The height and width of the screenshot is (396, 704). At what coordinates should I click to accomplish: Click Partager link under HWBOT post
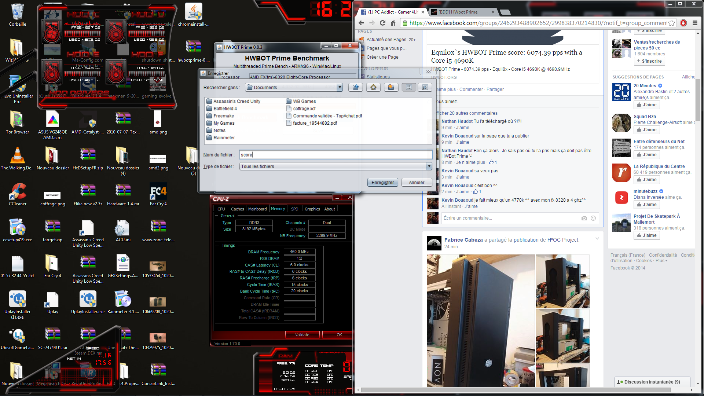pos(495,89)
